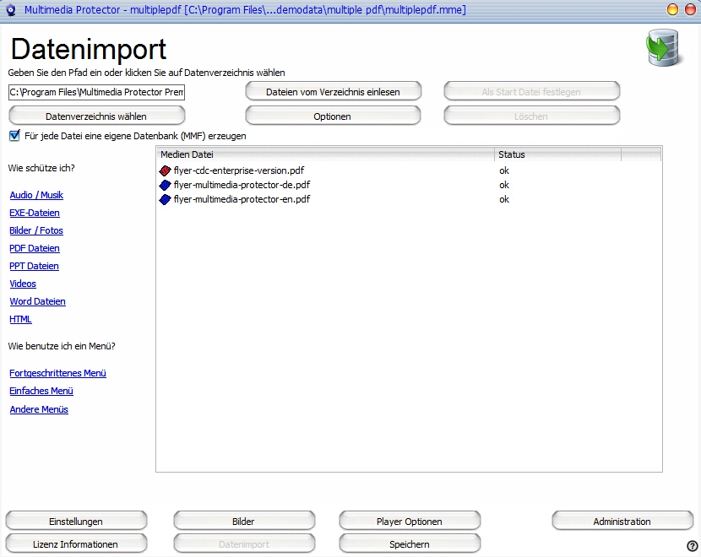Toggle 'Für jede Datei eine eigene Datenbank' checkbox
Viewport: 701px width, 557px height.
point(14,136)
